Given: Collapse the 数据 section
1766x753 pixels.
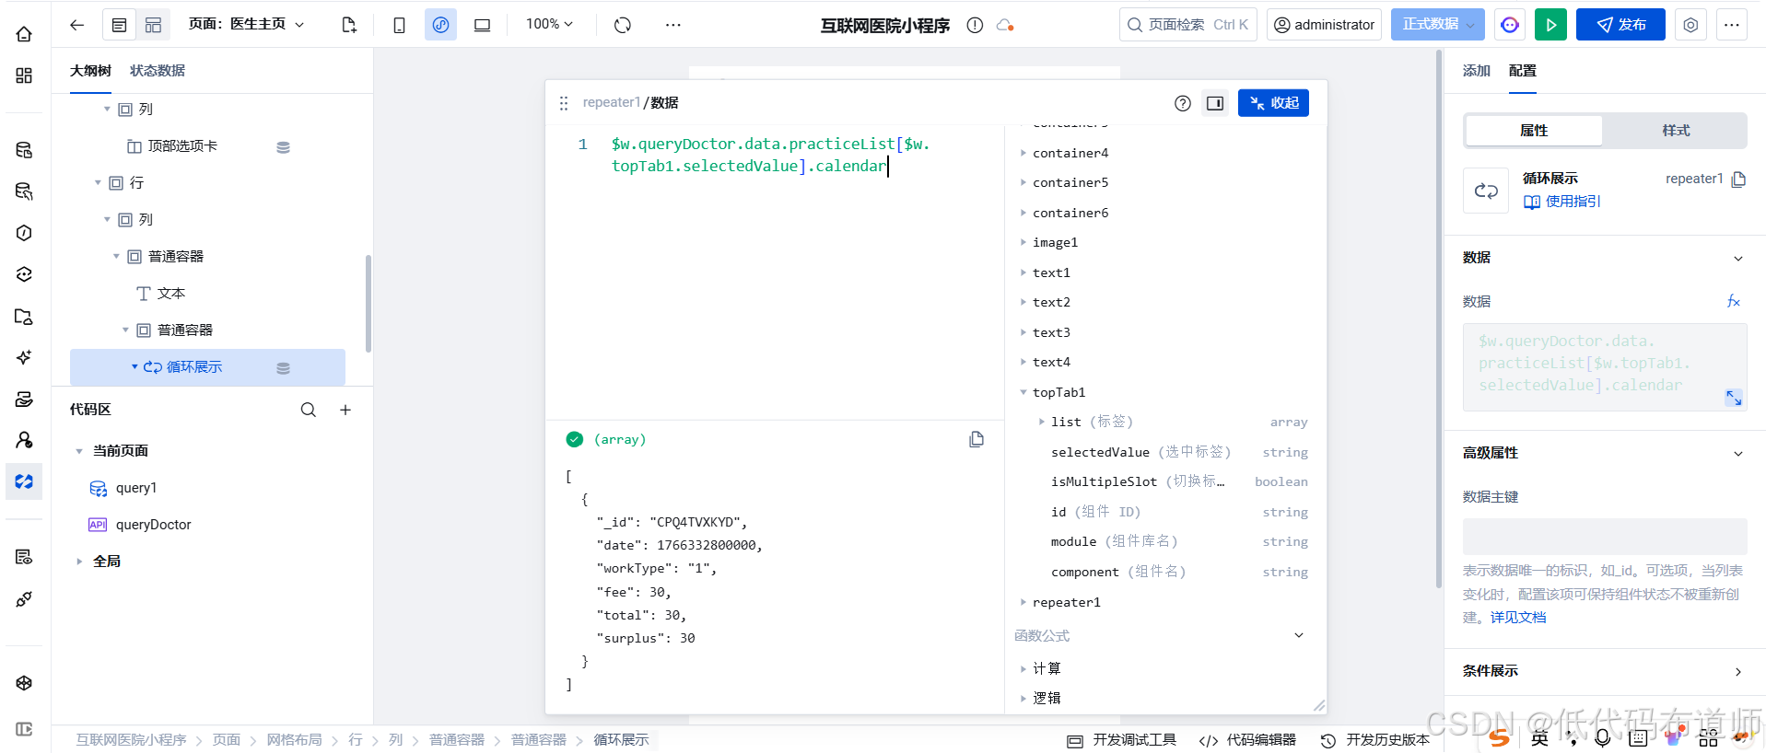Looking at the screenshot, I should (x=1738, y=259).
